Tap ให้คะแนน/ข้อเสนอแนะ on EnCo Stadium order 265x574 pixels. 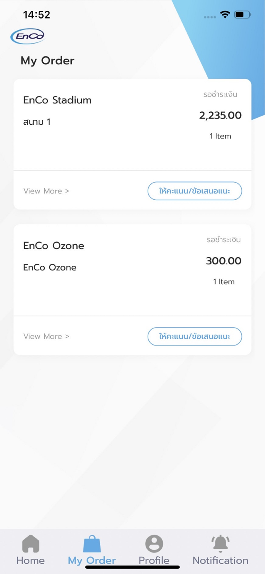[x=195, y=191]
